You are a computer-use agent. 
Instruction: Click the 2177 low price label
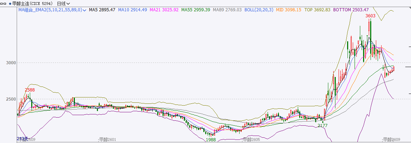point(323,125)
